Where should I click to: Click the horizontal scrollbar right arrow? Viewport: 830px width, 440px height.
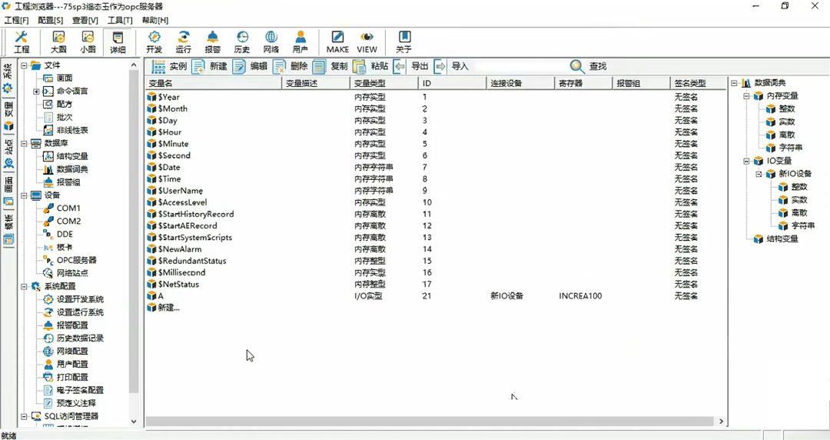[x=721, y=422]
